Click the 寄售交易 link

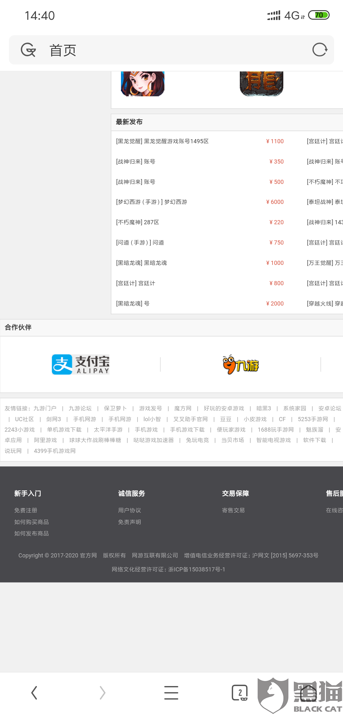tap(233, 510)
